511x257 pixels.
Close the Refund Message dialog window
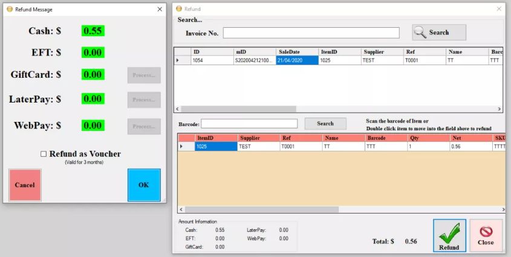160,9
